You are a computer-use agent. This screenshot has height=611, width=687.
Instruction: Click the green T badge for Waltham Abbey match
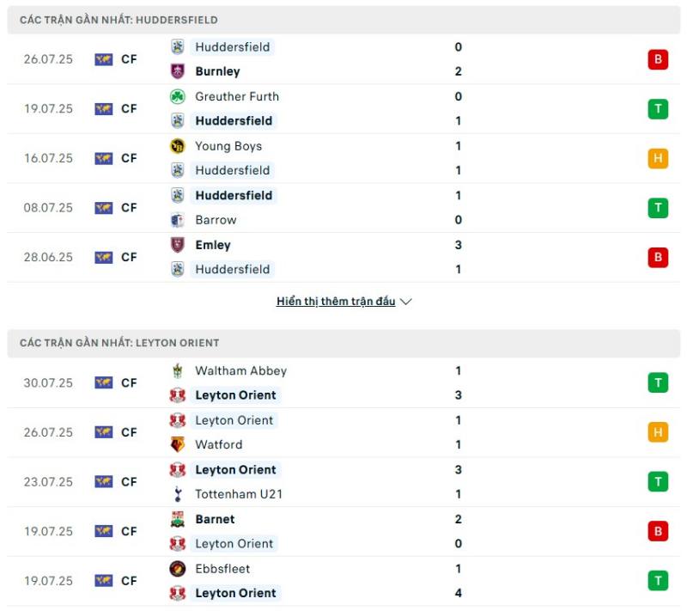[658, 382]
